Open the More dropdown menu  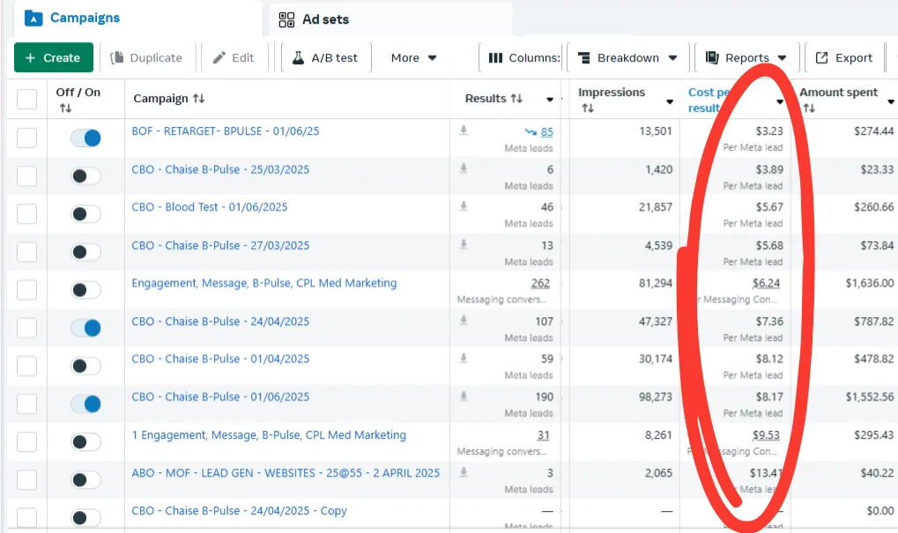pos(413,58)
